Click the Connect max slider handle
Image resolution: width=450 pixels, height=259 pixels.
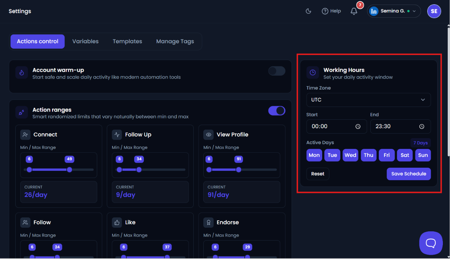[69, 170]
